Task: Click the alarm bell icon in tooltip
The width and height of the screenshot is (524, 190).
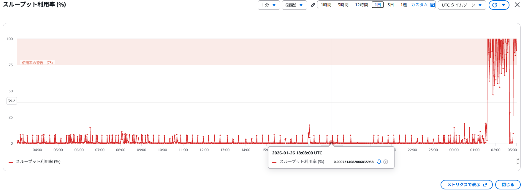Action: tap(379, 162)
